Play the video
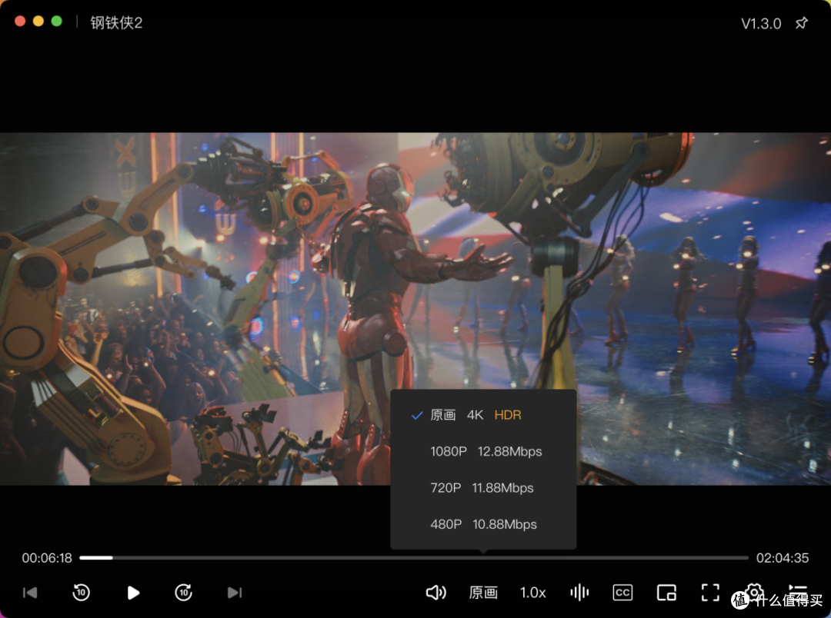Screen dimensions: 831x618 point(133,592)
